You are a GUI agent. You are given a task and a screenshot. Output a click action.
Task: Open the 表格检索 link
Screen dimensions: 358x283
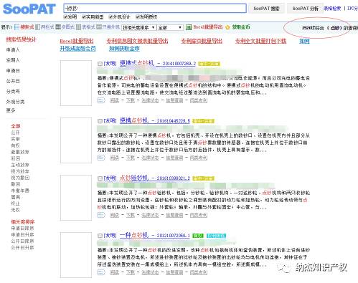click(332, 9)
